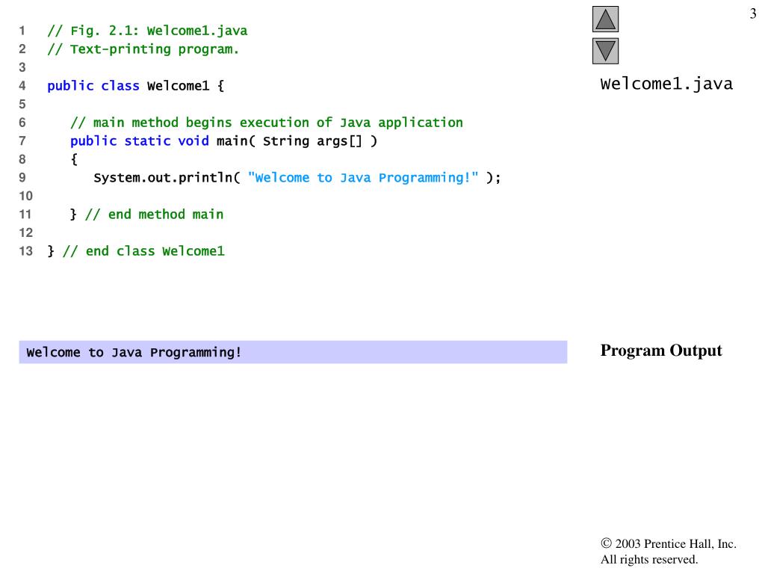Select the Welcome1.java file label
Image resolution: width=765 pixels, height=574 pixels.
(666, 84)
